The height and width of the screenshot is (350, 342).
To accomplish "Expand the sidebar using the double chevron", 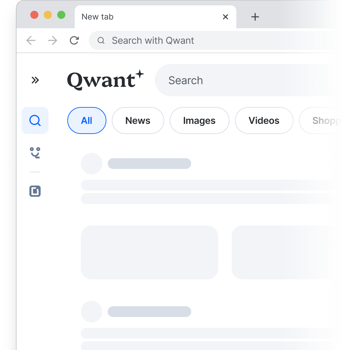I will click(35, 80).
